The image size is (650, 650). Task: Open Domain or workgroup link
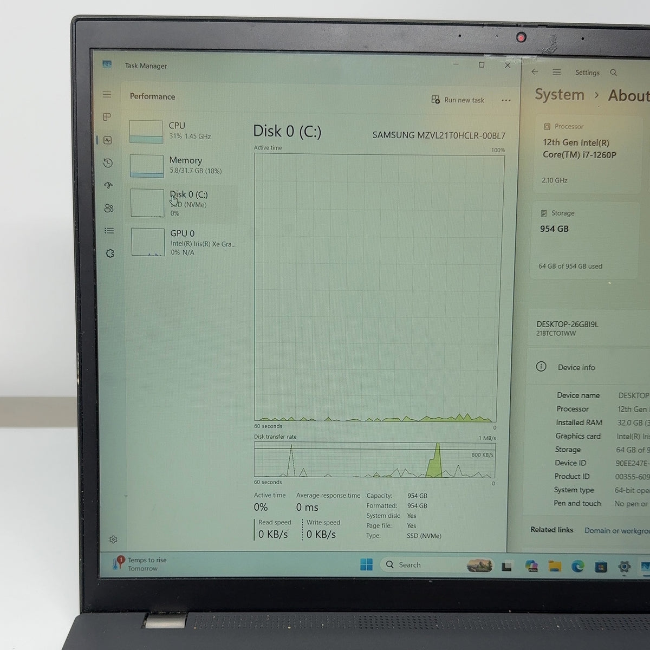point(616,530)
